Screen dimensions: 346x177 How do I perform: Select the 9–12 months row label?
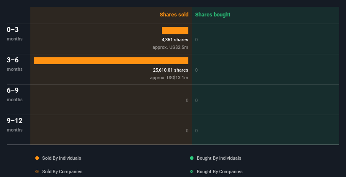point(14,121)
